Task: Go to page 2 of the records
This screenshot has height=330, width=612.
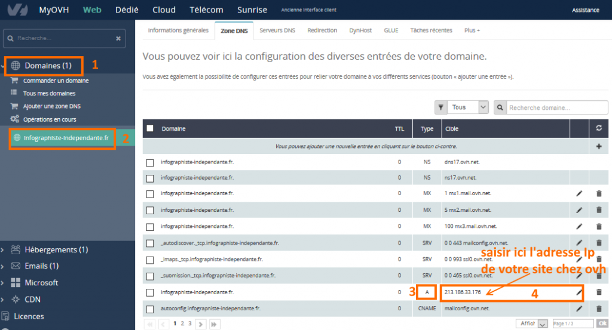Action: click(182, 323)
